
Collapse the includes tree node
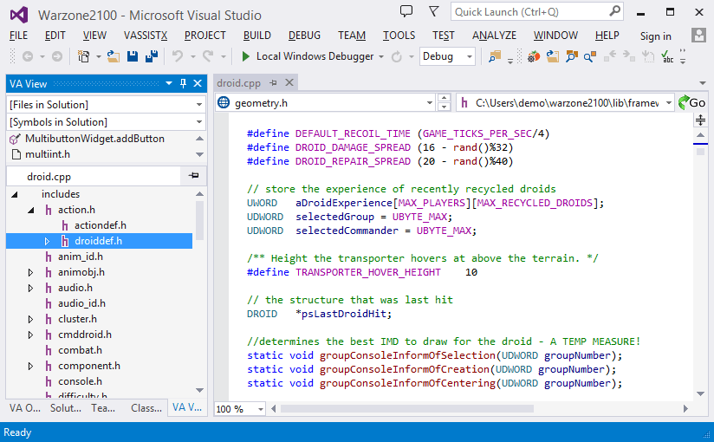15,195
